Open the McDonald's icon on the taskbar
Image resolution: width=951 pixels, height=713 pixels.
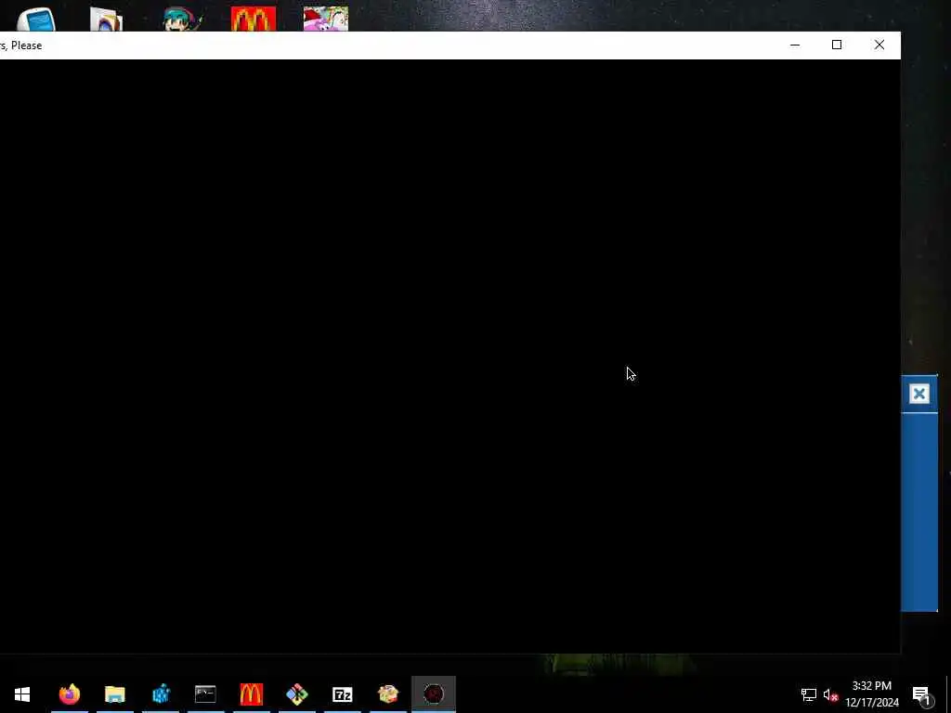coord(251,694)
